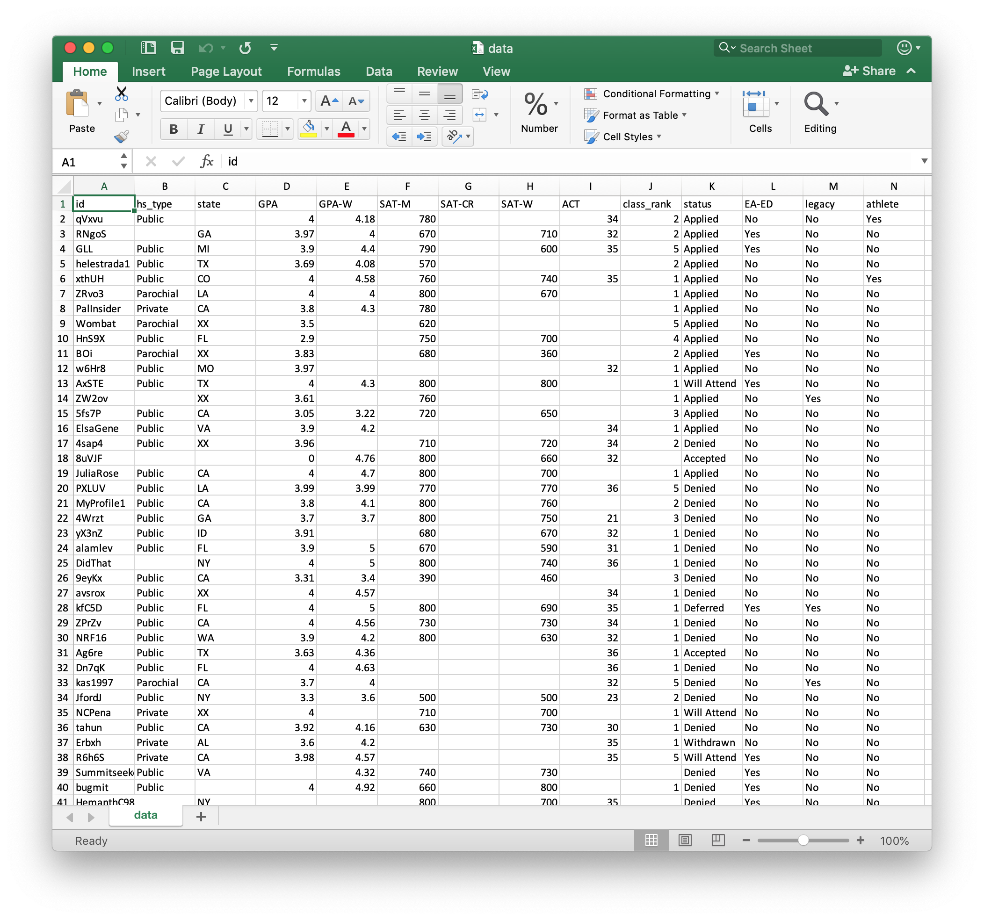Open the Formulas ribbon tab
This screenshot has height=920, width=984.
click(x=313, y=71)
